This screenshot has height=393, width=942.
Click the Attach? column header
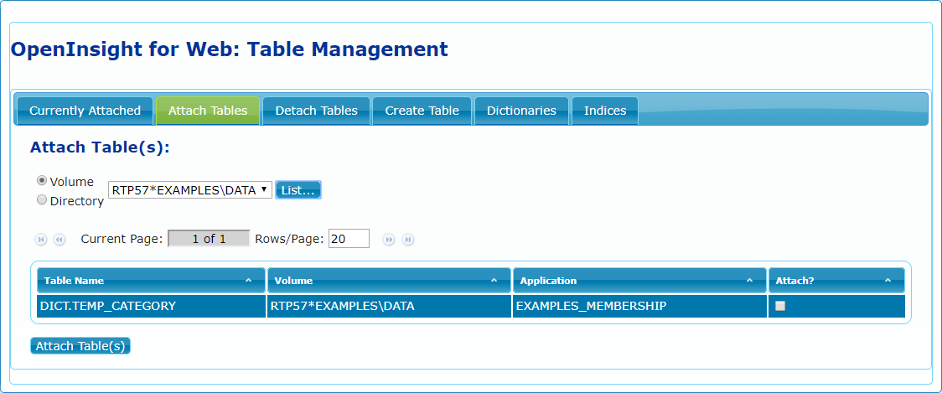[x=836, y=281]
